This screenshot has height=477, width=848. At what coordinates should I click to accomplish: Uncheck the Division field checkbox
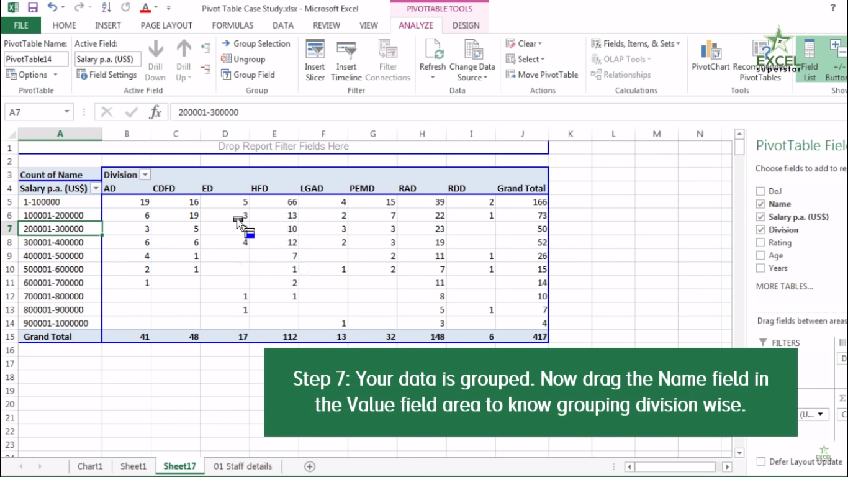coord(760,230)
